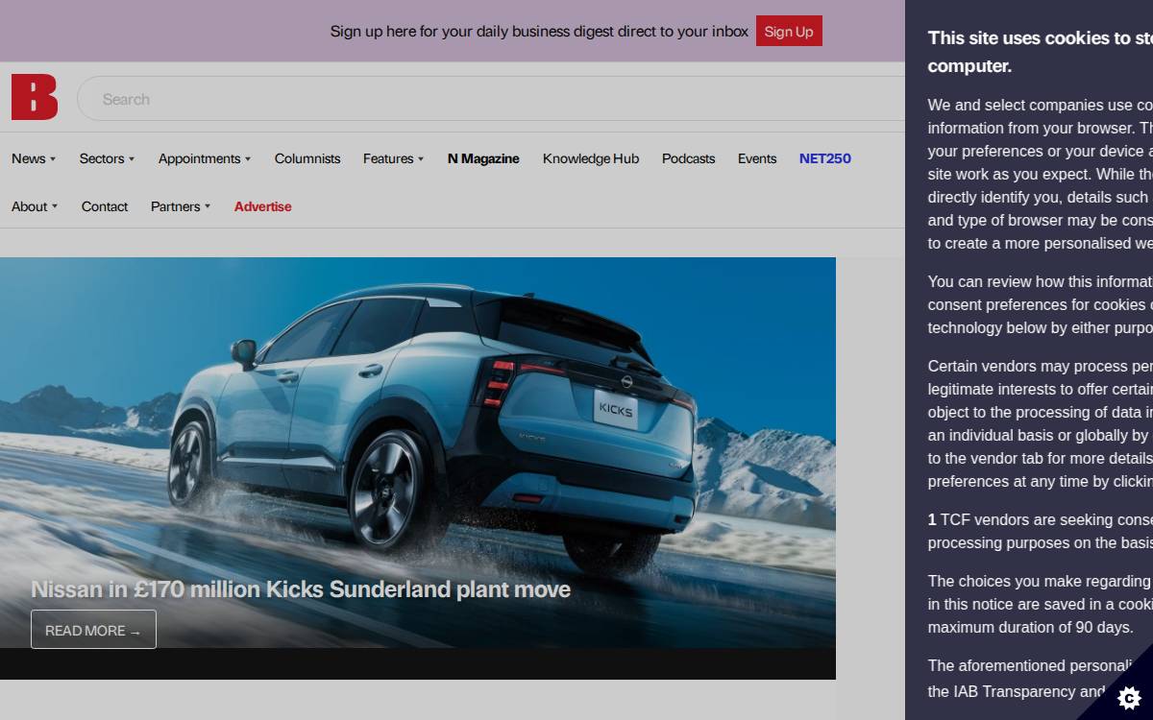The image size is (1153, 720).
Task: Click the 'This site uses cookies' heading
Action: pos(1040,52)
